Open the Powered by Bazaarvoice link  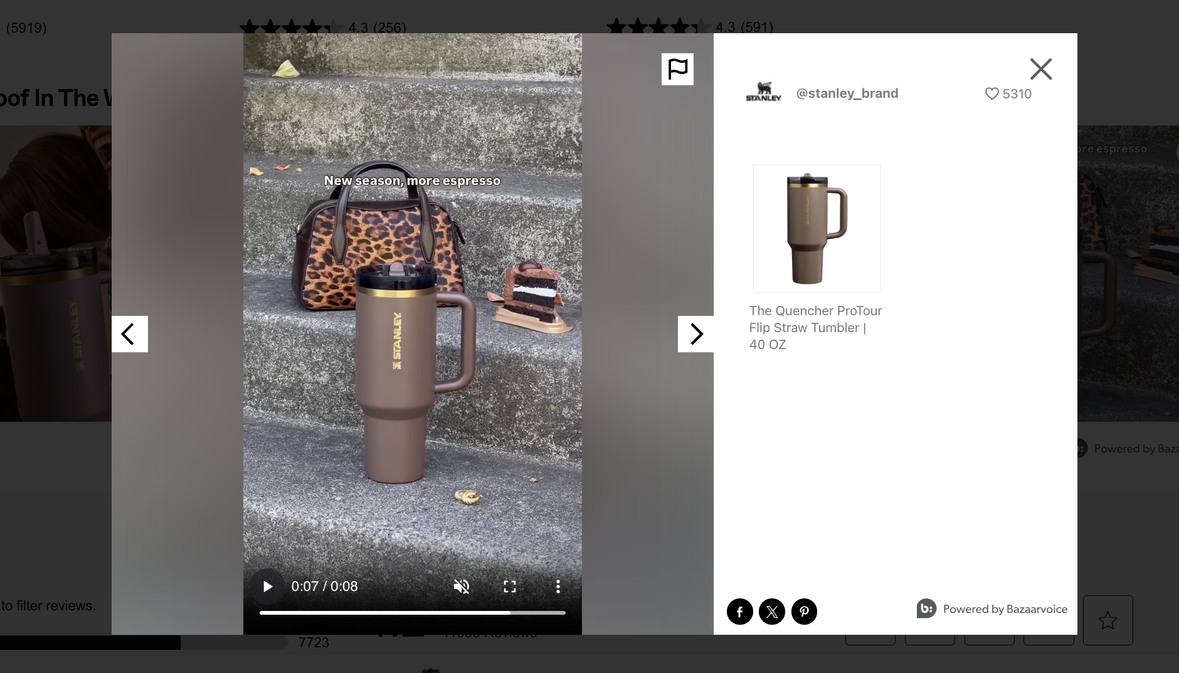(x=992, y=609)
